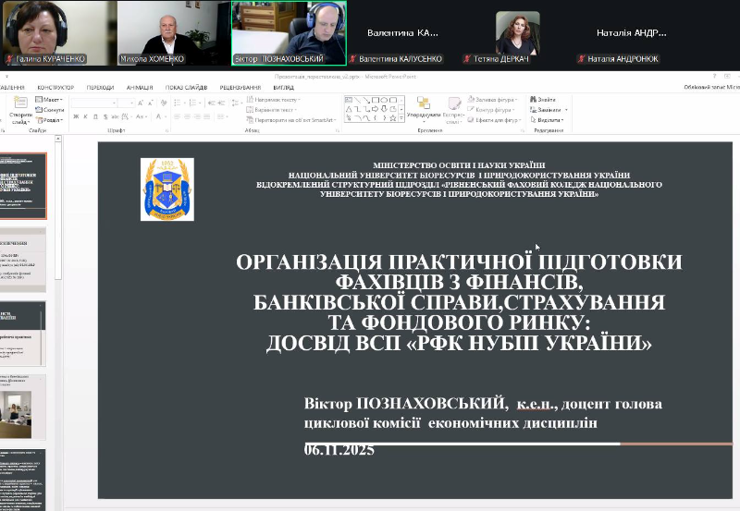The height and width of the screenshot is (511, 740).
Task: Click the Скинути (Reset) slide button
Action: 53,109
